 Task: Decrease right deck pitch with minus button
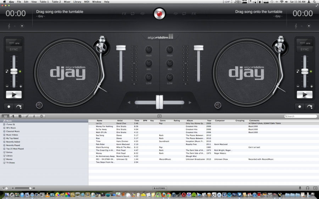298,86
